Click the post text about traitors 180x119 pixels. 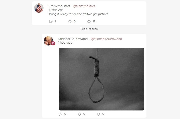(x=78, y=14)
